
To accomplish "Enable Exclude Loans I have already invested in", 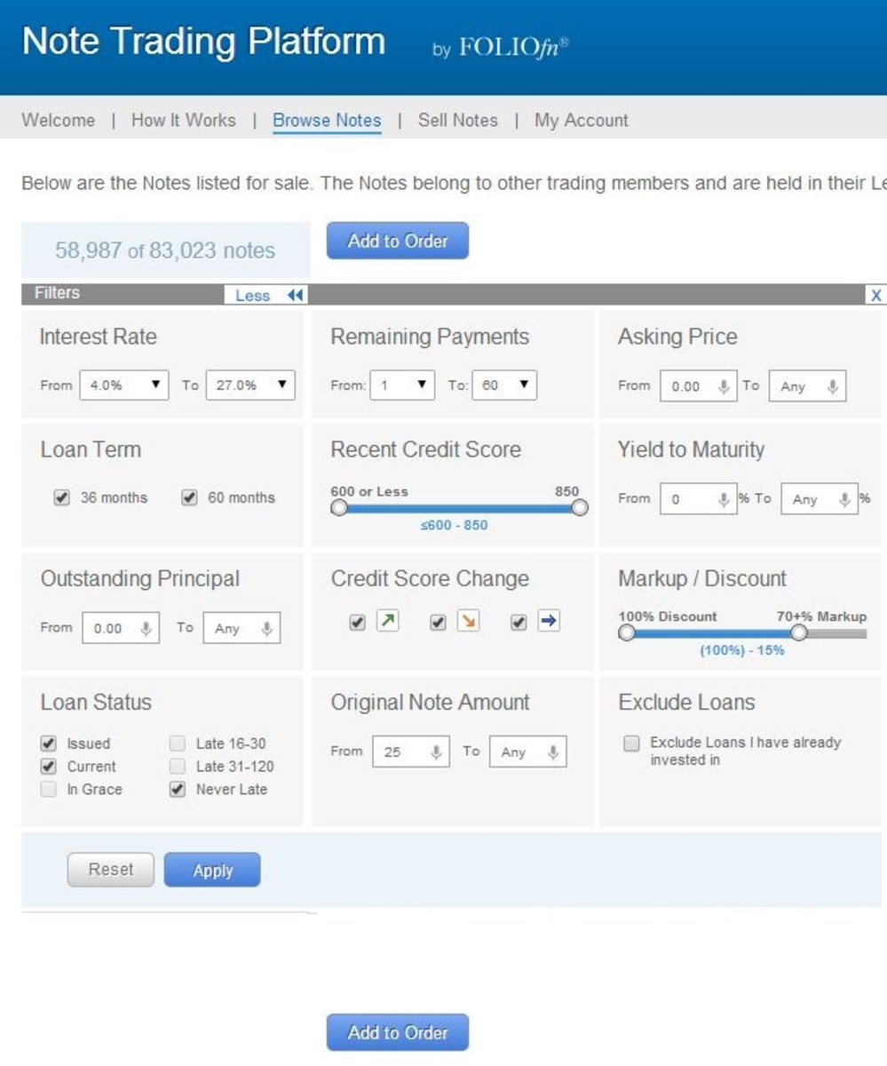I will 632,743.
